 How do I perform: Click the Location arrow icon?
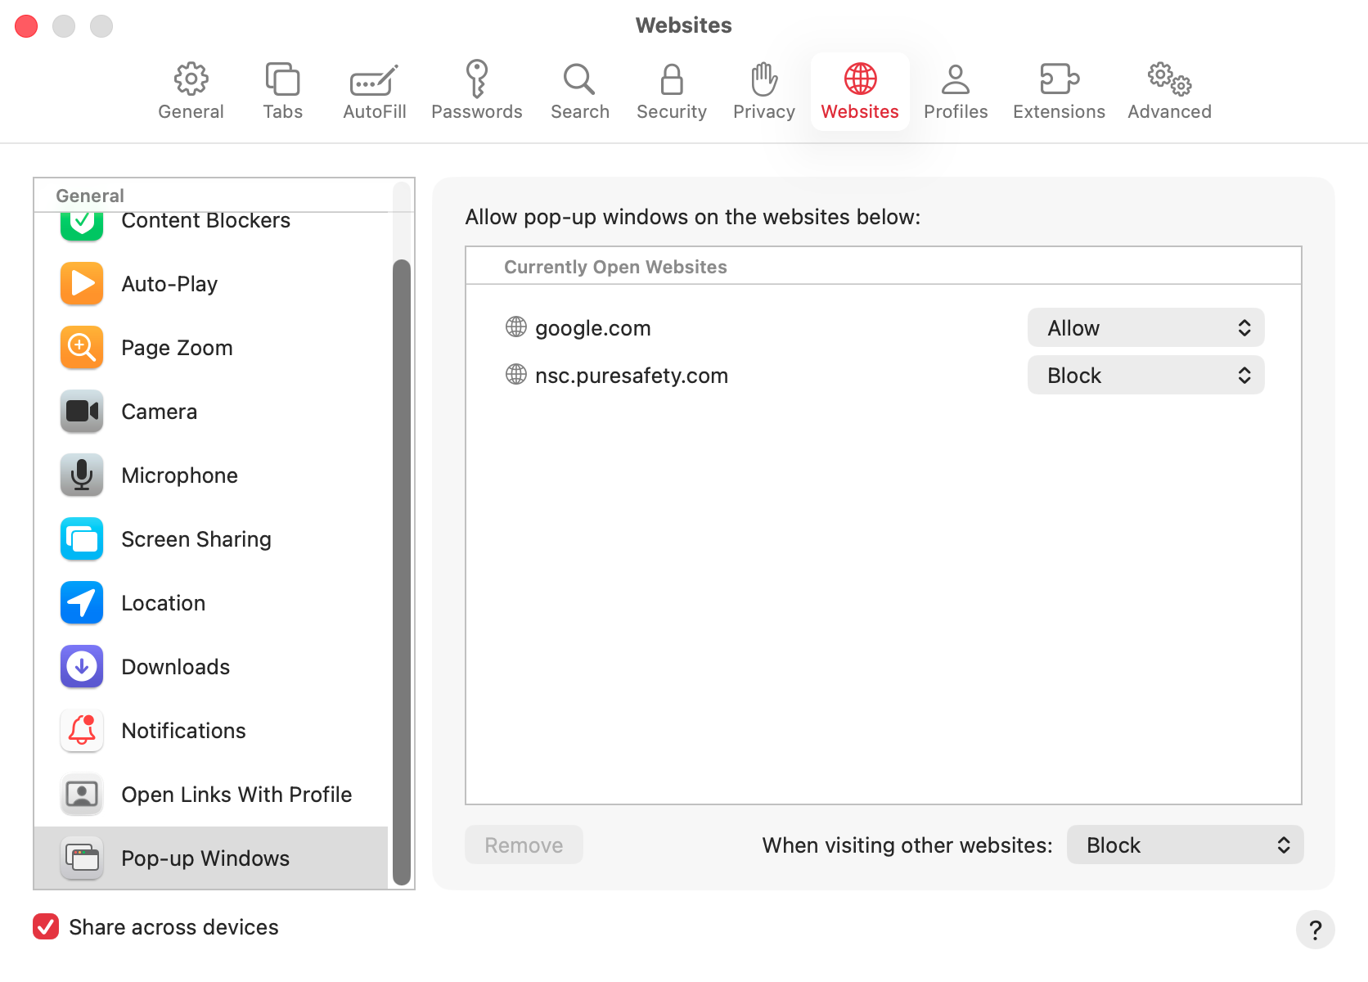(x=81, y=602)
